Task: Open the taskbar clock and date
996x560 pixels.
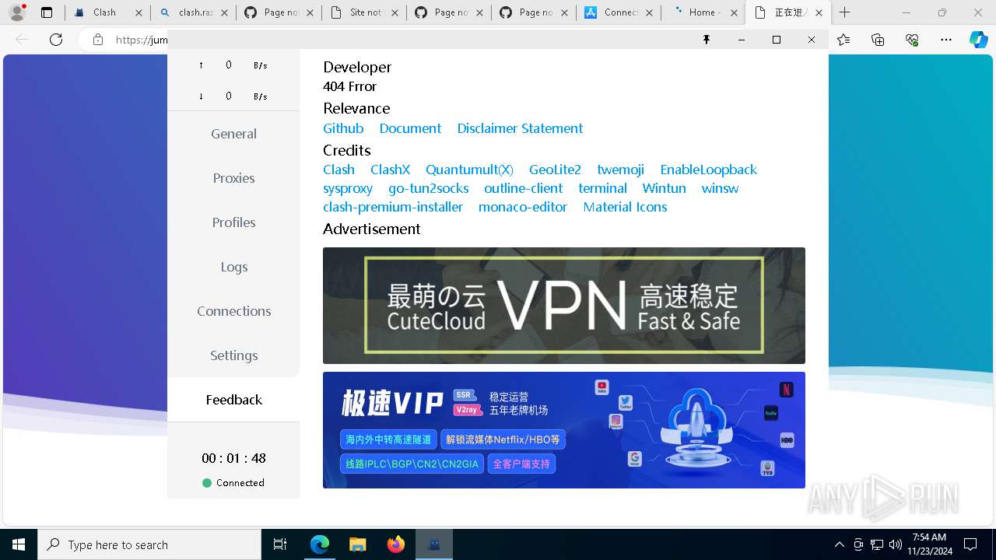Action: (x=929, y=544)
